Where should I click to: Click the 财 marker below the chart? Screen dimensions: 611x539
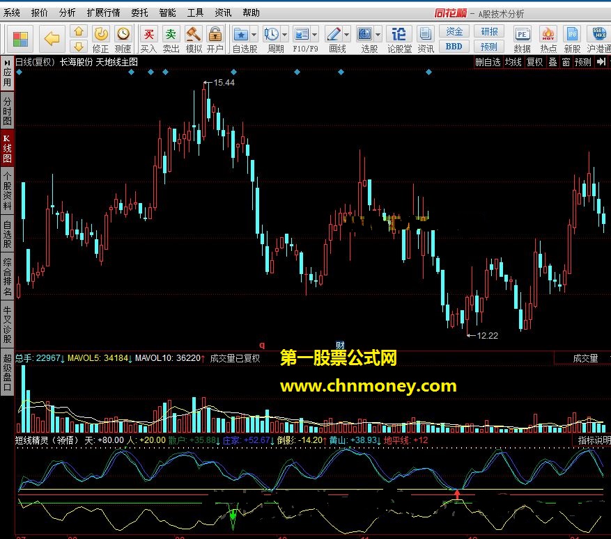[340, 345]
